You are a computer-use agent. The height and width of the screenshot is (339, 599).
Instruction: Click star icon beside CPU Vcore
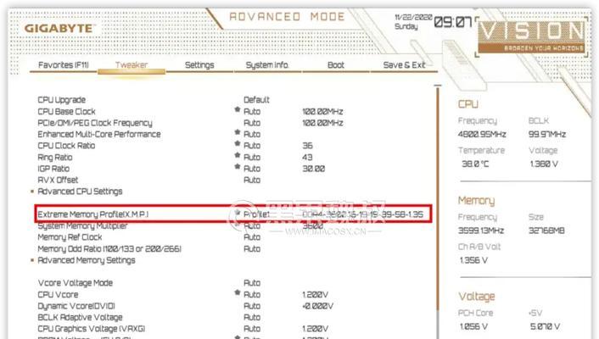click(238, 292)
